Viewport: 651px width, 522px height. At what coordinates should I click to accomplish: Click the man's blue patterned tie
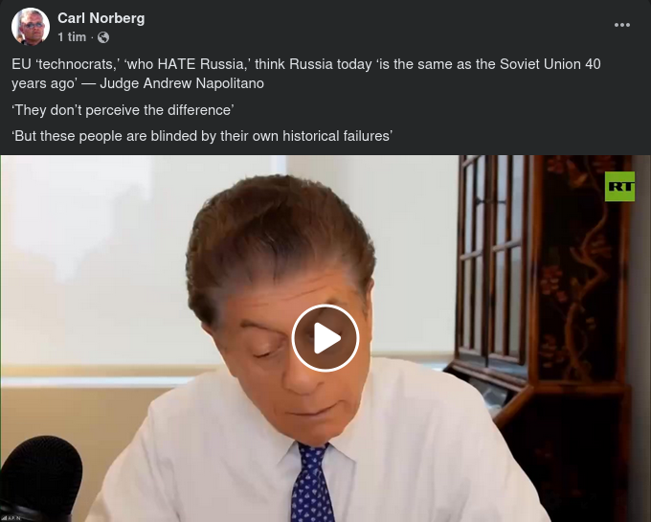click(x=312, y=484)
